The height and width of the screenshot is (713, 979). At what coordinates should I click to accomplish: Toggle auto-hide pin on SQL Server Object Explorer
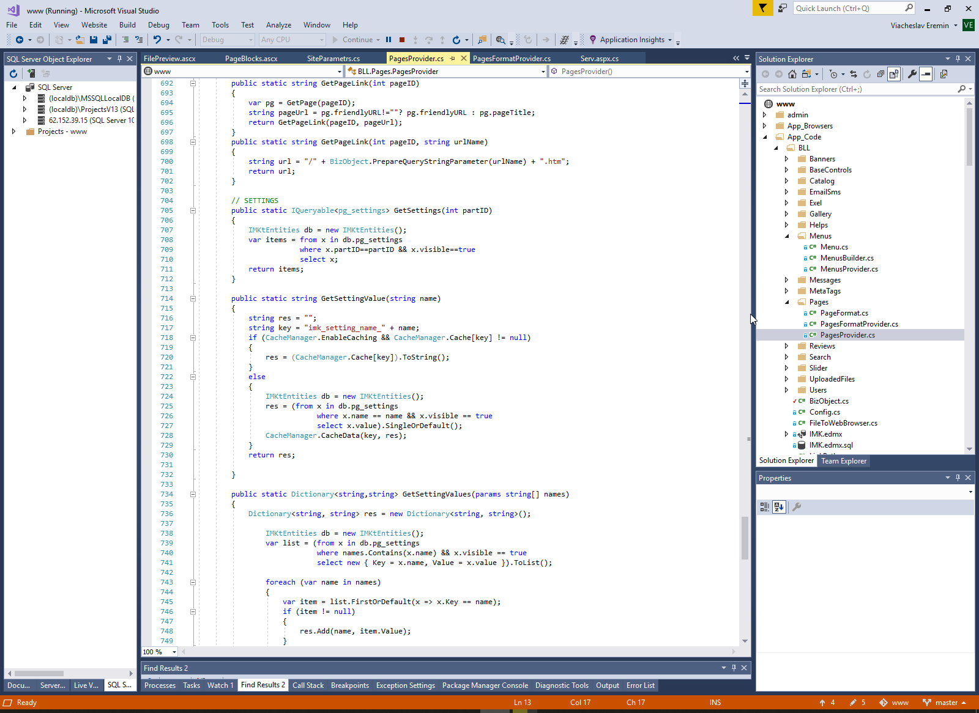pos(119,59)
